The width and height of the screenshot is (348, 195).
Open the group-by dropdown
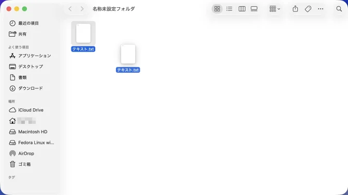(x=275, y=9)
